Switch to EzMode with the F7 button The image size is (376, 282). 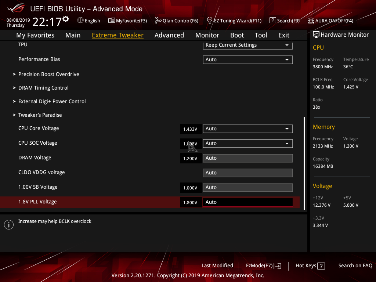(263, 265)
